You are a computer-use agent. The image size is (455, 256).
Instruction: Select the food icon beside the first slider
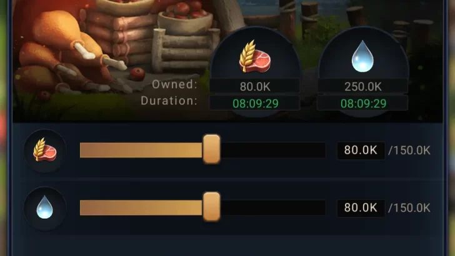tap(45, 150)
